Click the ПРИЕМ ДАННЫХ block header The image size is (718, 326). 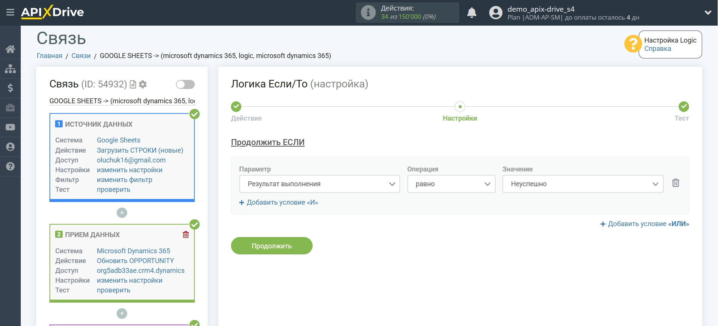coord(88,234)
